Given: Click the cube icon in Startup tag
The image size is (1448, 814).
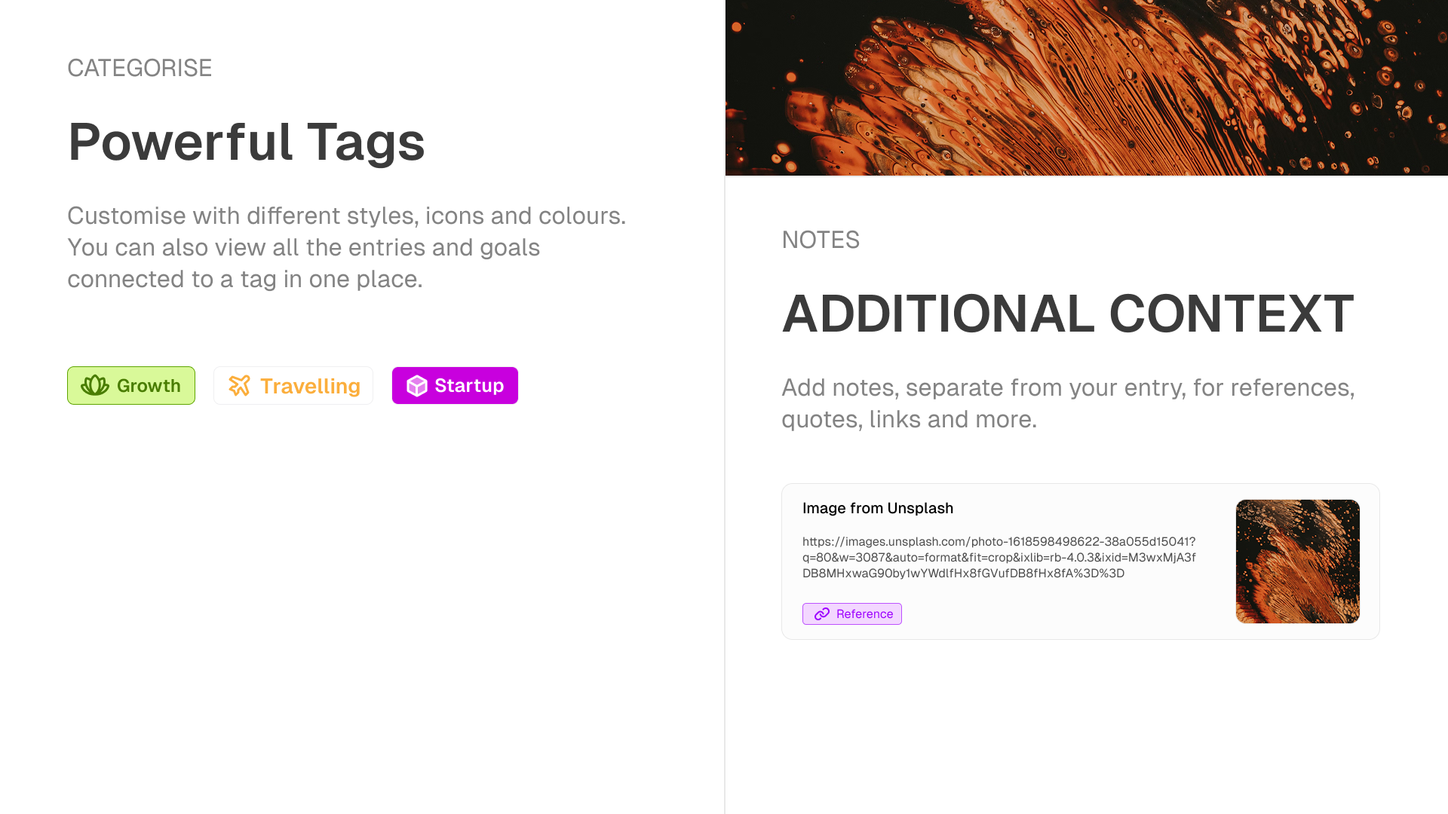Looking at the screenshot, I should point(417,386).
